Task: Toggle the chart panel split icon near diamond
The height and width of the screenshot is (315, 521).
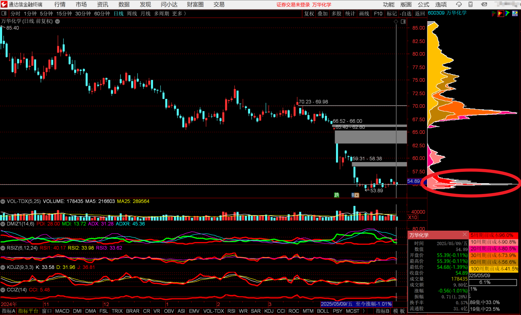Action: coord(403,21)
